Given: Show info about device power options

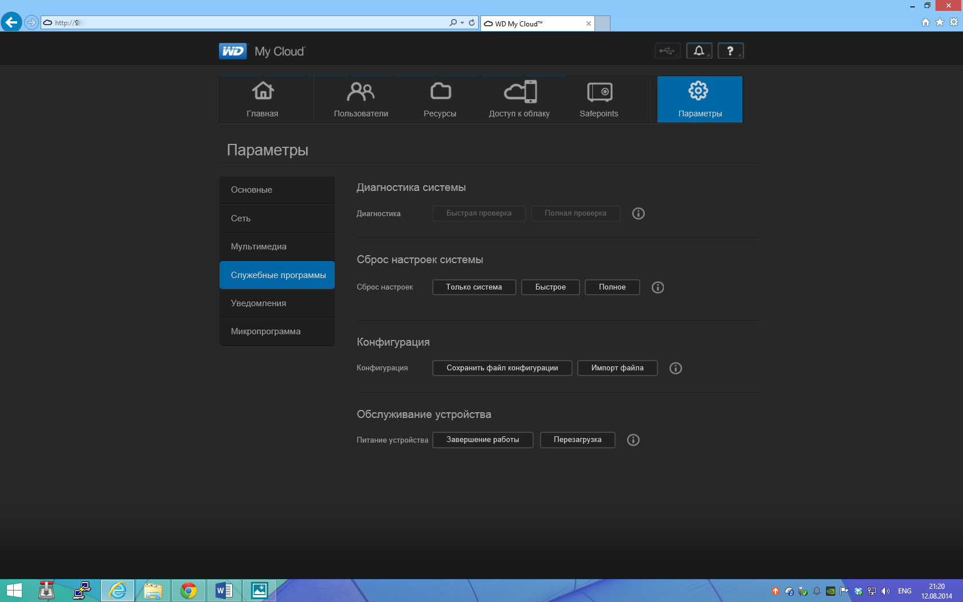Looking at the screenshot, I should 633,440.
